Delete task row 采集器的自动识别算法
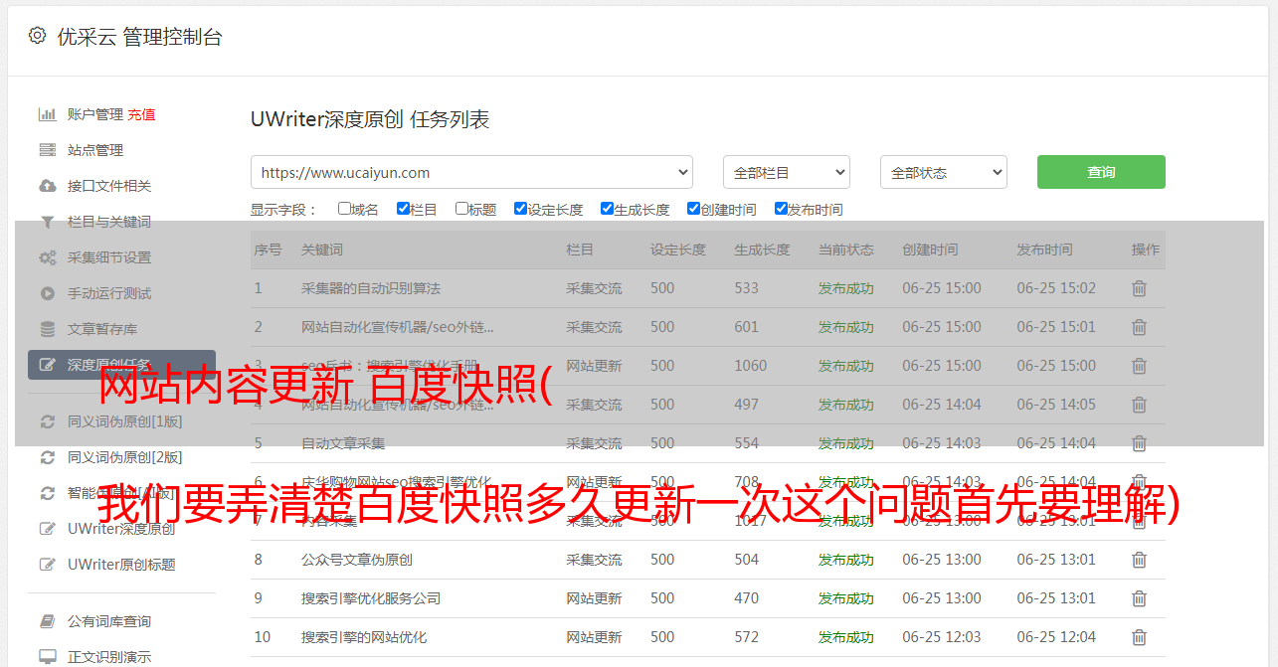This screenshot has width=1278, height=667. [1139, 288]
